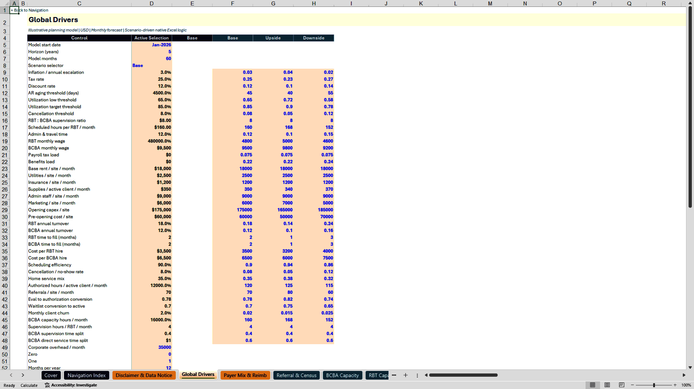Image resolution: width=694 pixels, height=389 pixels.
Task: Click the Calculate status bar button
Action: point(29,385)
